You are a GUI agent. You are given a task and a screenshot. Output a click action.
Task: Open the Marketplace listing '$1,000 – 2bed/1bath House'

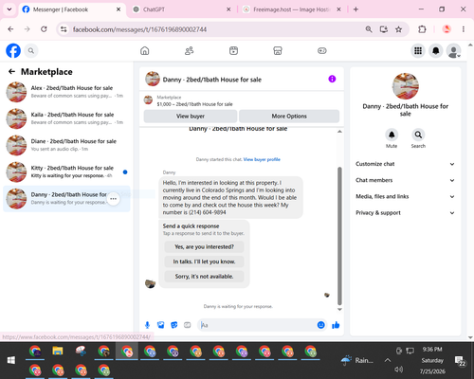(194, 104)
